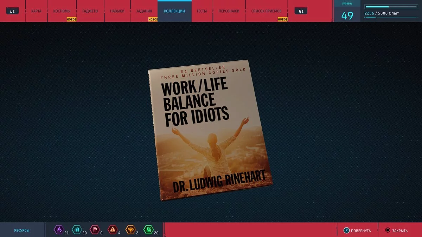Image resolution: width=422 pixels, height=237 pixels.
Task: Click the pink flag base token icon
Action: (x=94, y=230)
